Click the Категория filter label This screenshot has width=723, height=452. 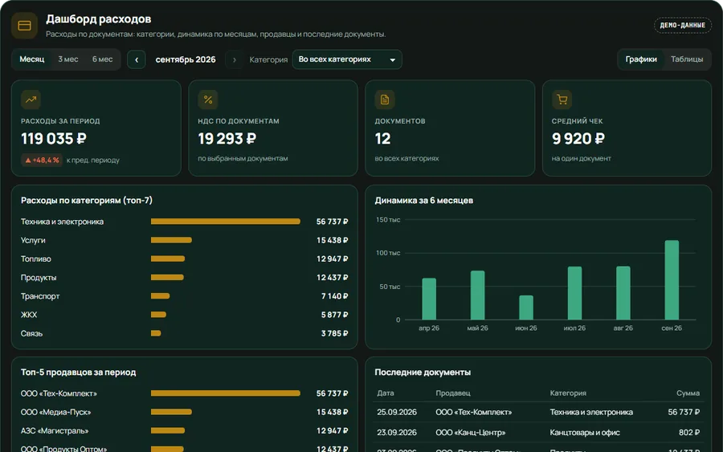268,59
